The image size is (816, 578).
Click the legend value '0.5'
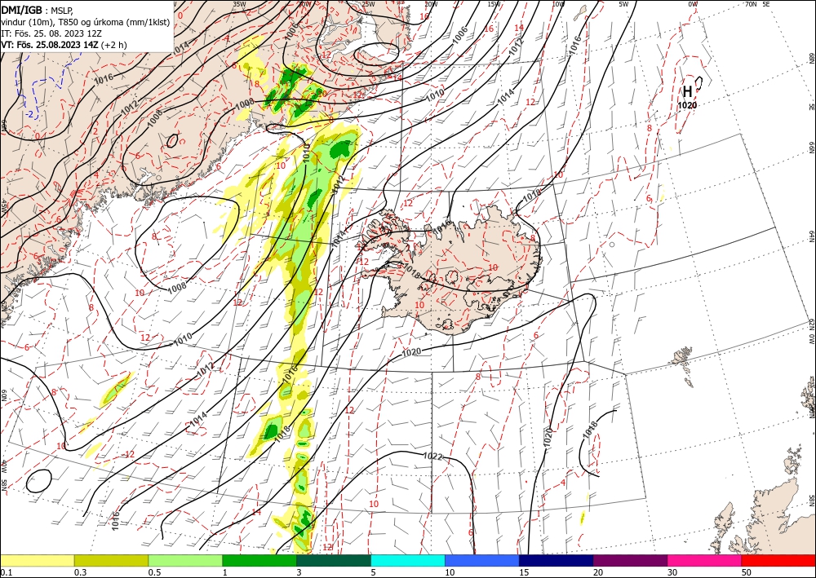153,572
